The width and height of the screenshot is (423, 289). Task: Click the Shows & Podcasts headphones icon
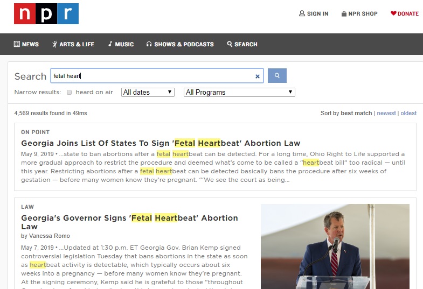[149, 44]
